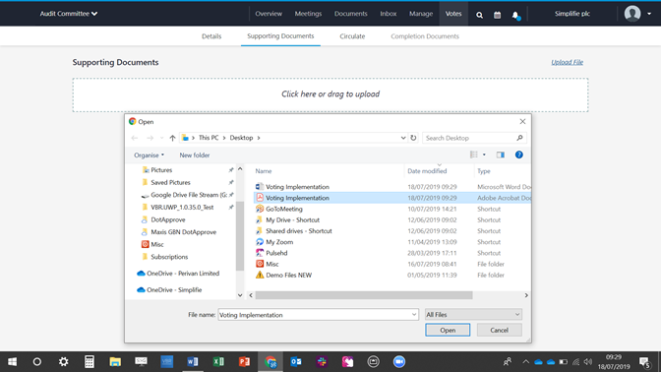Click New folder in dialog toolbar
This screenshot has height=372, width=661.
tap(195, 155)
